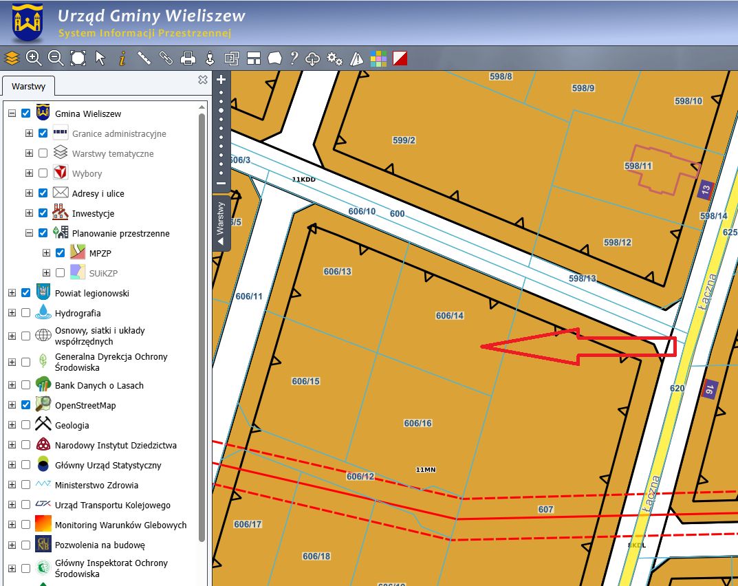
Task: Enable the Hydrografia layer checkbox
Action: (x=26, y=313)
